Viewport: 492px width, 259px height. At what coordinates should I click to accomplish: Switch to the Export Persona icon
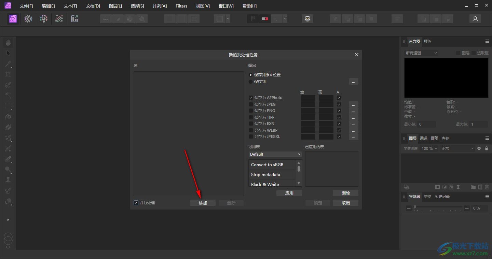pyautogui.click(x=74, y=19)
